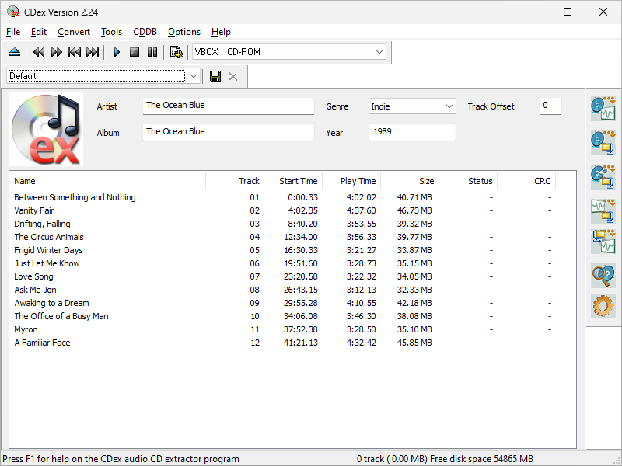The image size is (622, 466).
Task: Save the current profile with the floppy icon
Action: (215, 76)
